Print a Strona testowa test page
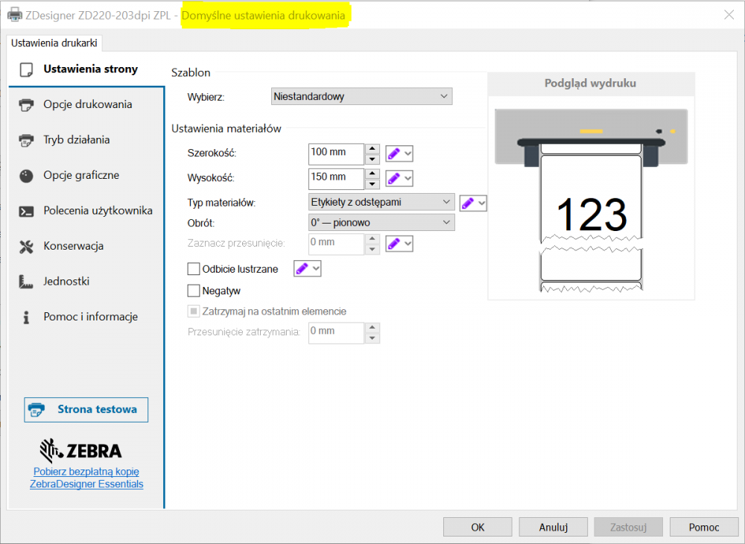The image size is (745, 544). click(x=86, y=410)
